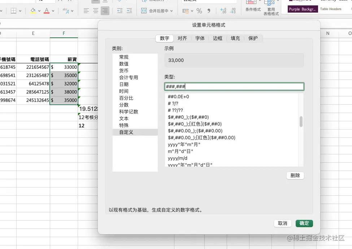Select the 货币 category
Screen dimensions: 352x249
135,71
